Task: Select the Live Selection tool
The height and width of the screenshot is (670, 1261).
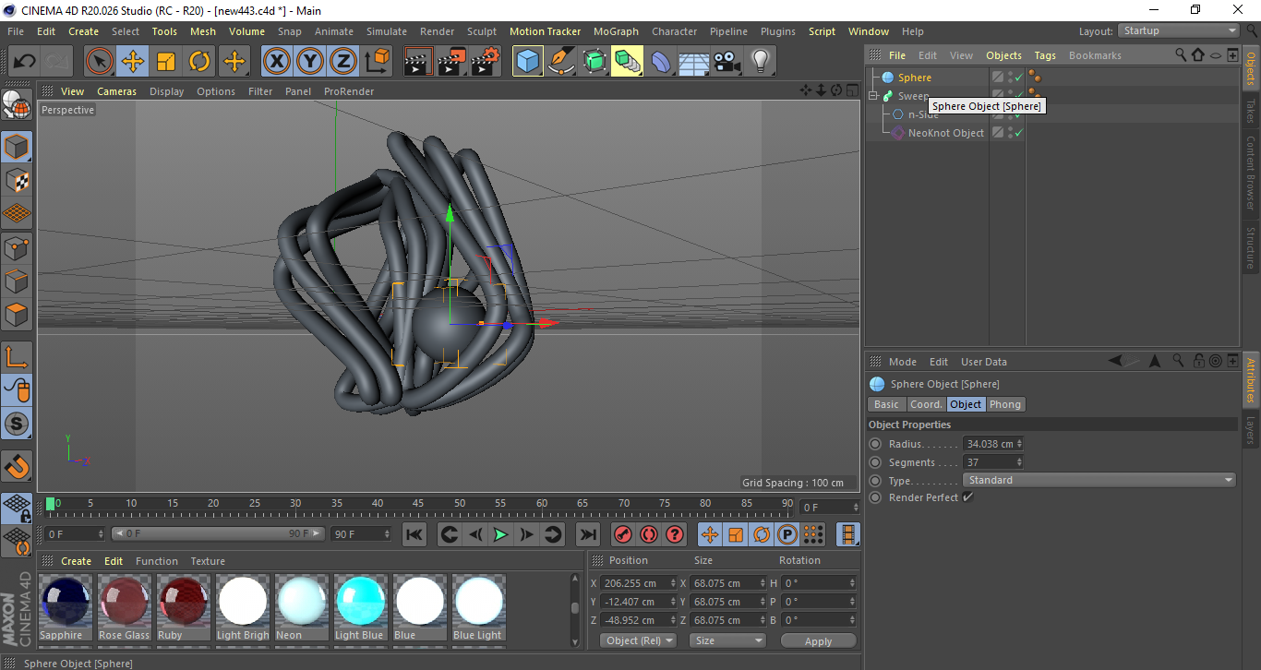Action: 100,62
